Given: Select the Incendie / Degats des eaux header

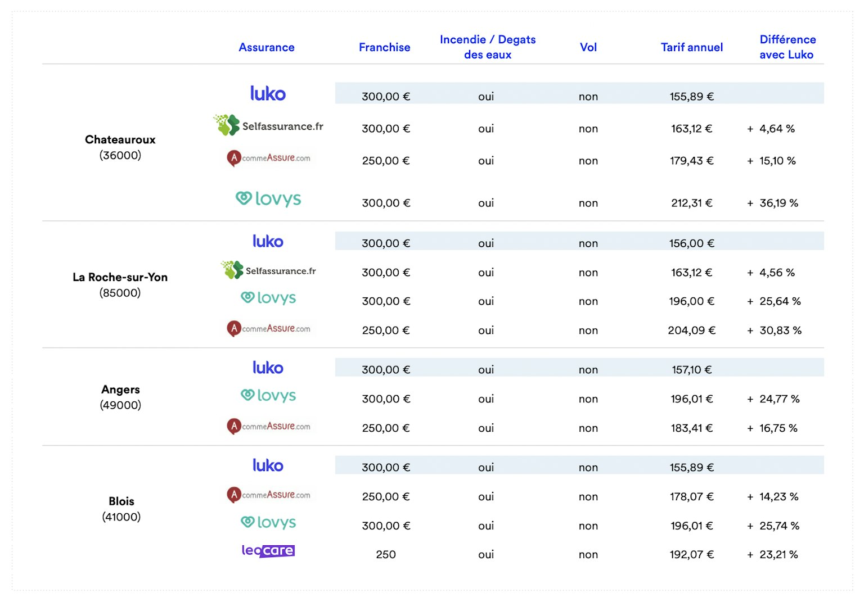Looking at the screenshot, I should click(488, 47).
